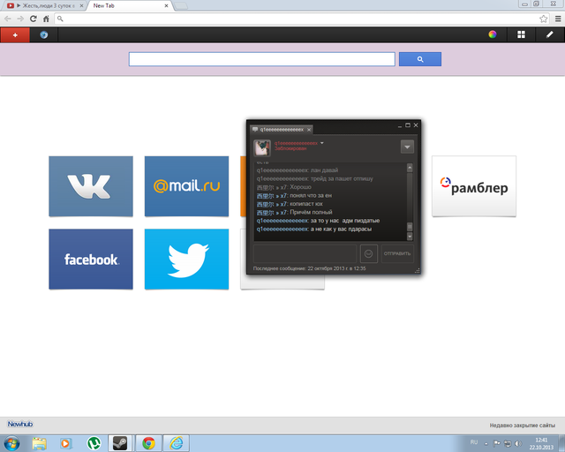Click the chat scrollbar down arrow
The width and height of the screenshot is (565, 452).
(410, 237)
